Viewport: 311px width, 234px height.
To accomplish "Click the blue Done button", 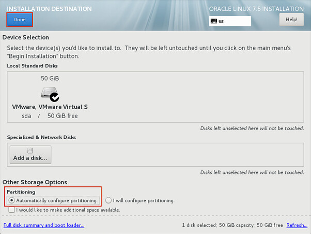I will point(20,20).
